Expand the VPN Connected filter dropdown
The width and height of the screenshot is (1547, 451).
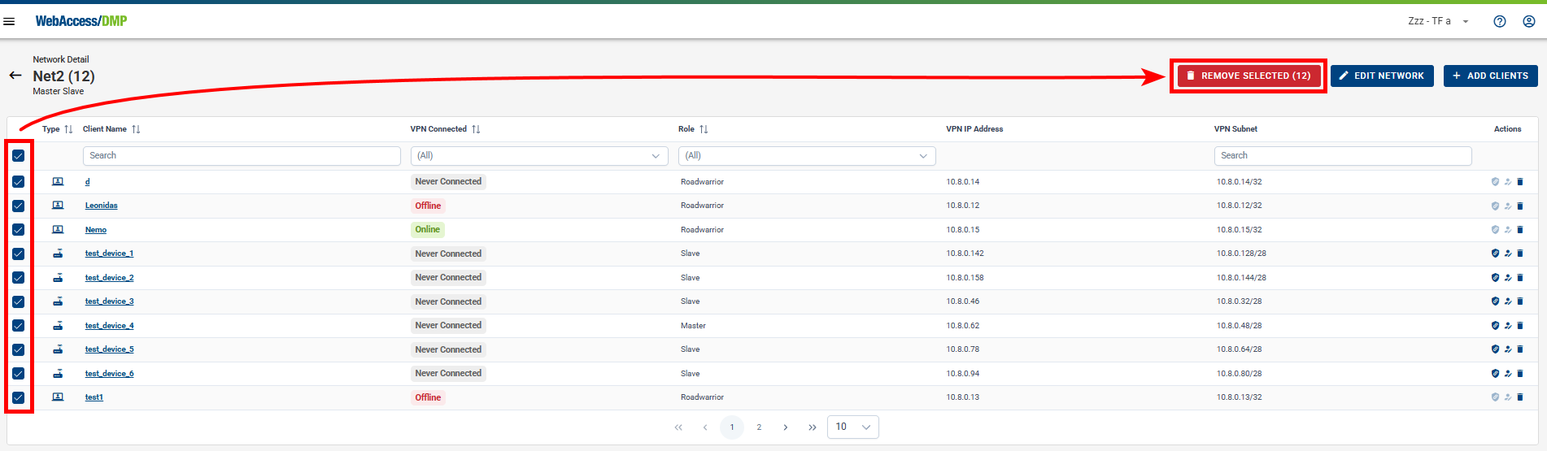538,156
